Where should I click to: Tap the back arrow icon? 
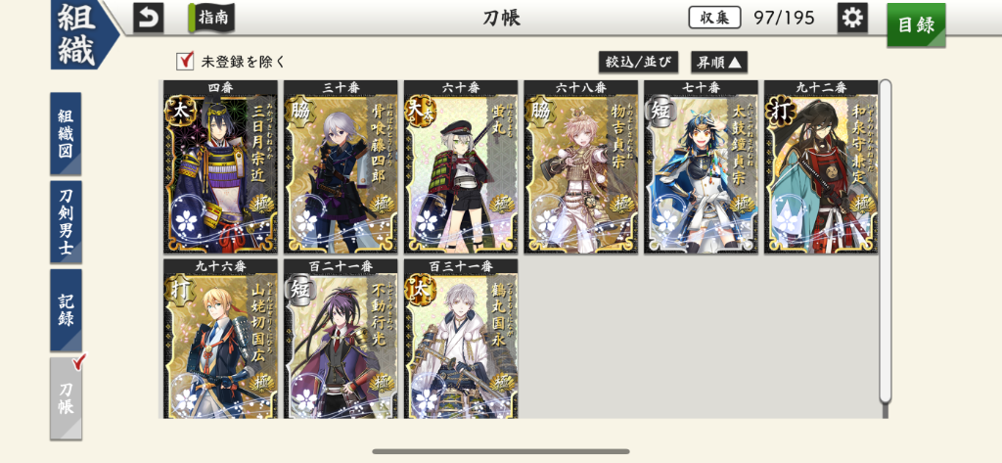point(149,18)
